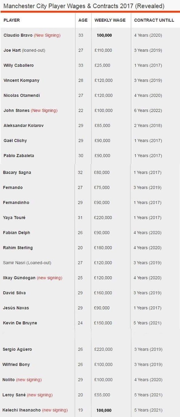The width and height of the screenshot is (180, 417).
Task: Click Yaya Touré's £220,000 wage cell
Action: pos(103,218)
